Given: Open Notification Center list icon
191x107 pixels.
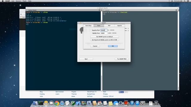Looking at the screenshot, I should click(x=188, y=1).
